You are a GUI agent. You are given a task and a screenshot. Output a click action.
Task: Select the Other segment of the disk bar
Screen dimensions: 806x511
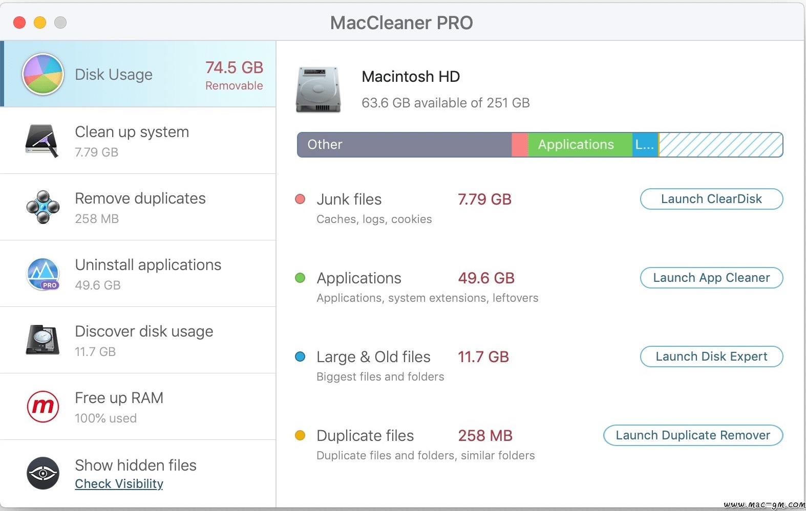coord(405,145)
